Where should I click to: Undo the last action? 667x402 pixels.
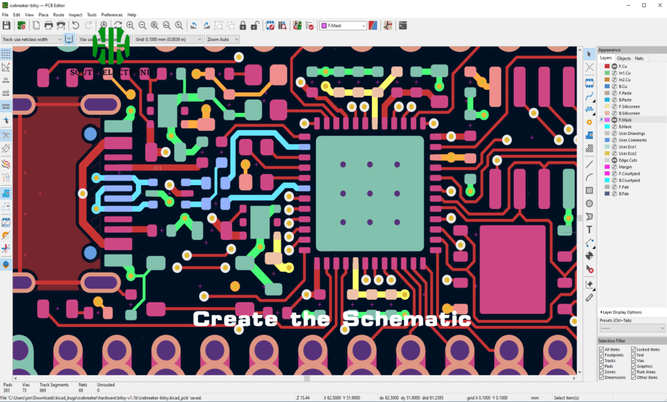pos(76,25)
